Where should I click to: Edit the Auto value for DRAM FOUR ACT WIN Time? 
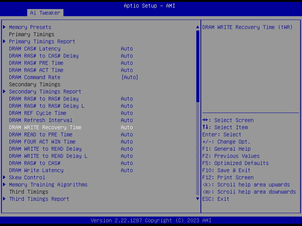pos(127,142)
